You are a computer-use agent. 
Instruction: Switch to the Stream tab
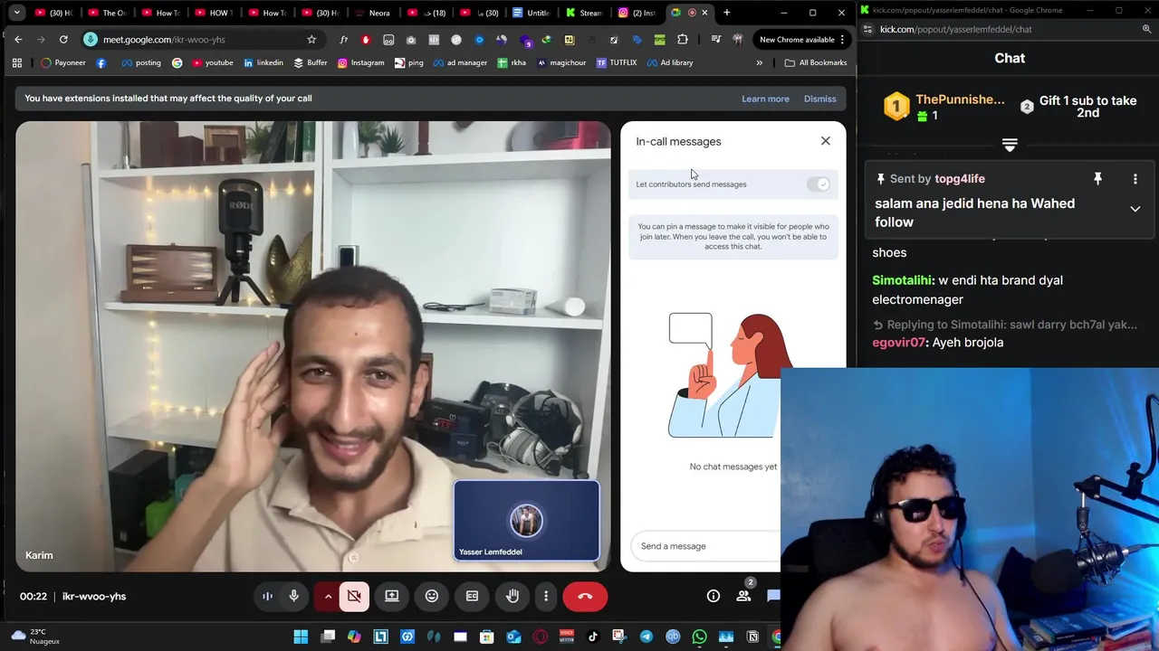coord(584,13)
